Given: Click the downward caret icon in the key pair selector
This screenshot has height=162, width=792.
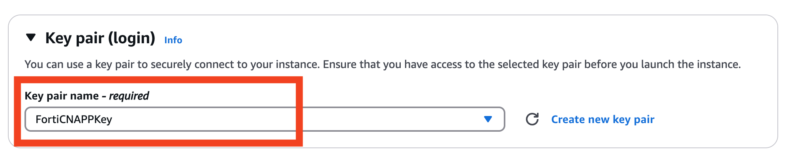Looking at the screenshot, I should pyautogui.click(x=488, y=119).
